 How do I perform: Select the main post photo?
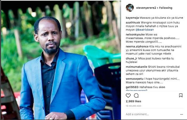pos(61,60)
